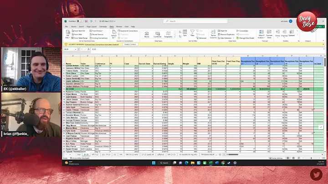Click in the Excel Search box
Viewport: 328px width, 184px height.
pyautogui.click(x=195, y=21)
